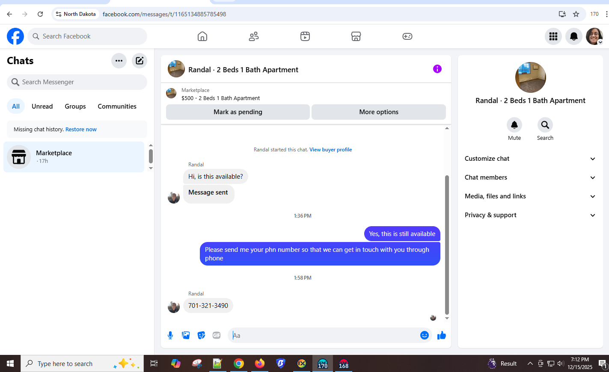
Task: Click the Search Facebook field
Action: [87, 36]
